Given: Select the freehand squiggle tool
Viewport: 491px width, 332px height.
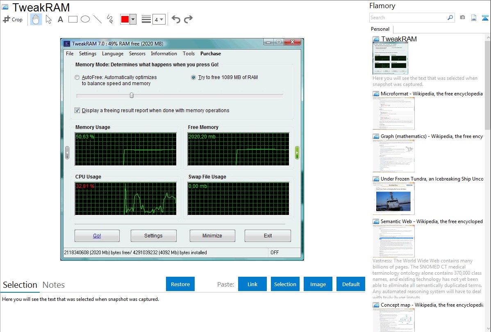Looking at the screenshot, I should pos(110,19).
